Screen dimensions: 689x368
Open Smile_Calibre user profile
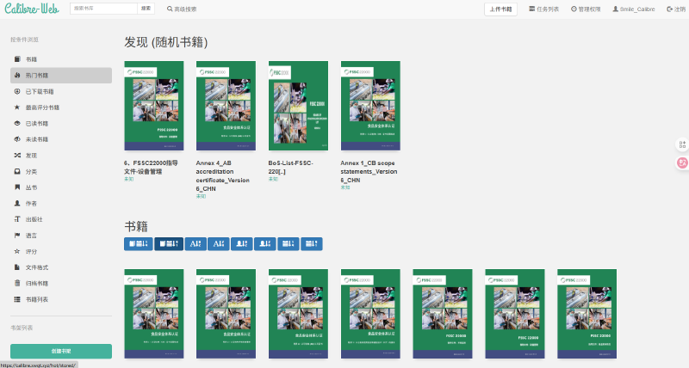tap(634, 9)
